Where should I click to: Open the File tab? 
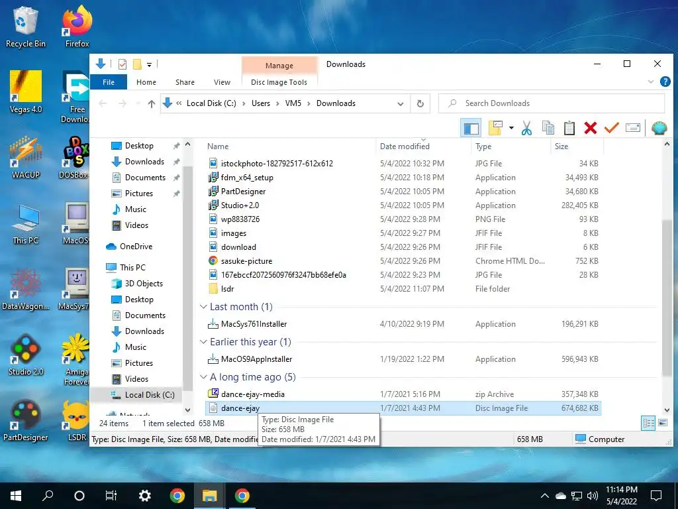coord(109,82)
